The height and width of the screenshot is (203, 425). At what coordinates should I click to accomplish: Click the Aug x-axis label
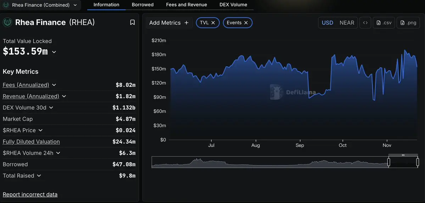coord(255,146)
